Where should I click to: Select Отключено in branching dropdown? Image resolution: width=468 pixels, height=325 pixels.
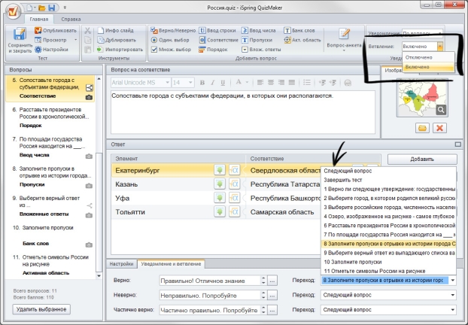click(428, 57)
